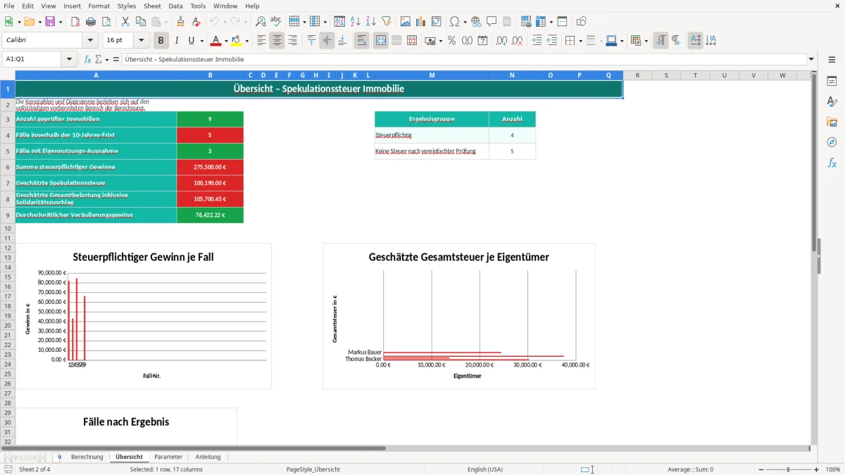Toggle Wrap Text button
Screen dimensions: 845x475
[x=362, y=41]
